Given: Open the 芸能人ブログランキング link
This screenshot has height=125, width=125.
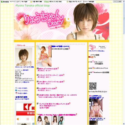Looking at the screenshot, I should (x=75, y=2).
